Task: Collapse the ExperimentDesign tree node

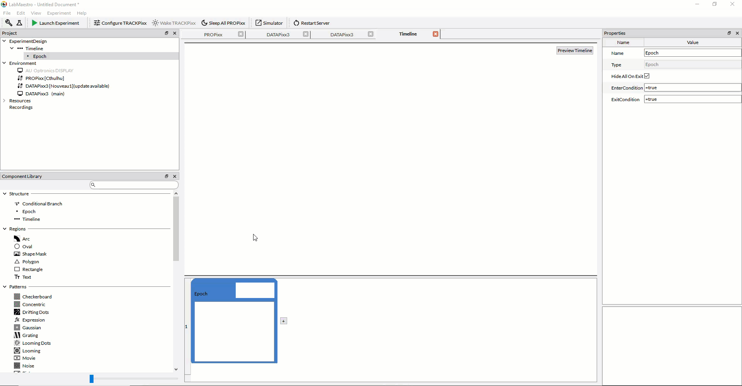Action: click(4, 41)
